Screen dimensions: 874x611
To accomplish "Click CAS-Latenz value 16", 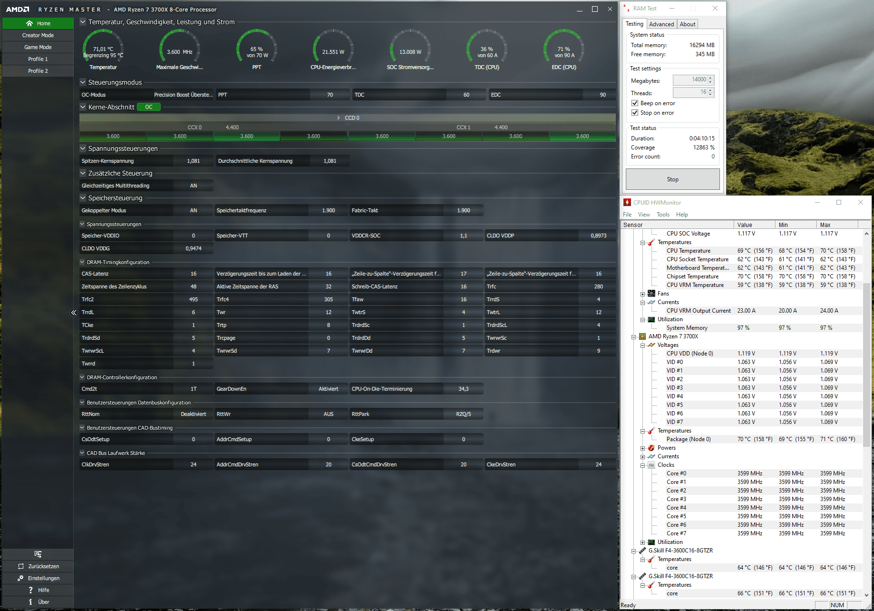I will pyautogui.click(x=194, y=274).
